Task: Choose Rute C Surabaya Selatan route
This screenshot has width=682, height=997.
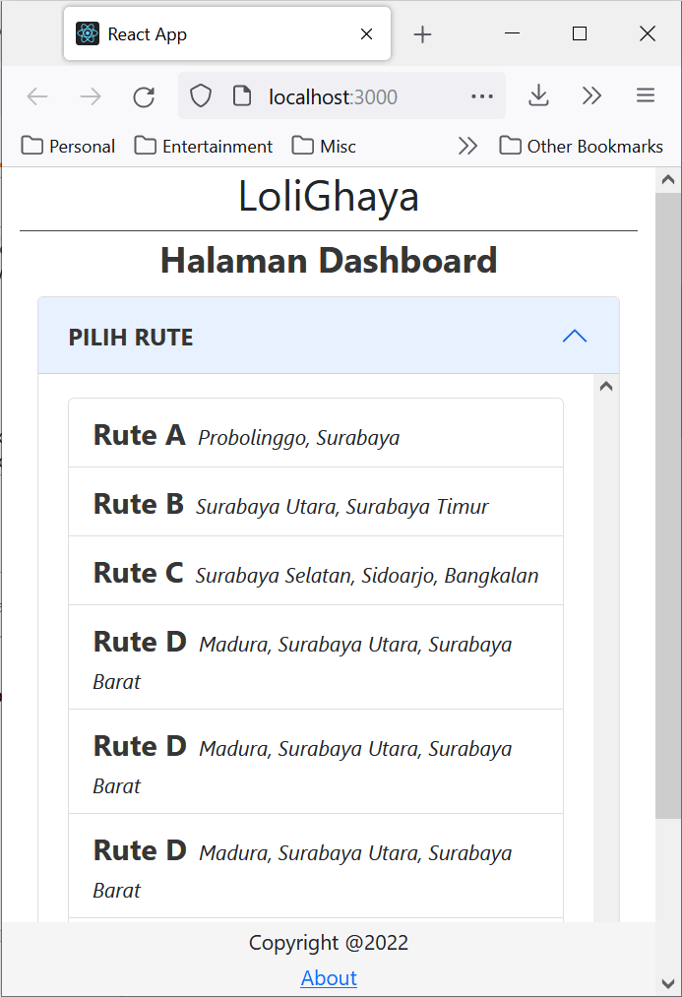Action: [x=315, y=572]
